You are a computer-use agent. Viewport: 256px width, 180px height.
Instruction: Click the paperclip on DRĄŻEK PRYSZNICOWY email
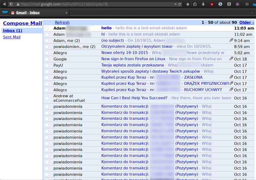[x=231, y=83]
